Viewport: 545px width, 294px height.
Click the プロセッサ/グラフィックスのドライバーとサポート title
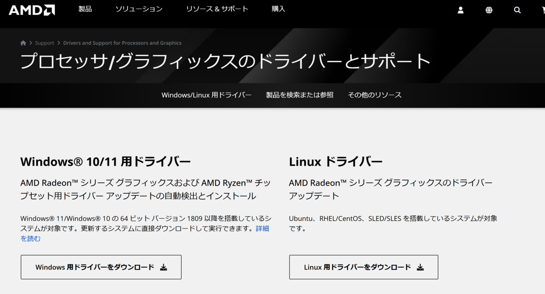coord(225,61)
